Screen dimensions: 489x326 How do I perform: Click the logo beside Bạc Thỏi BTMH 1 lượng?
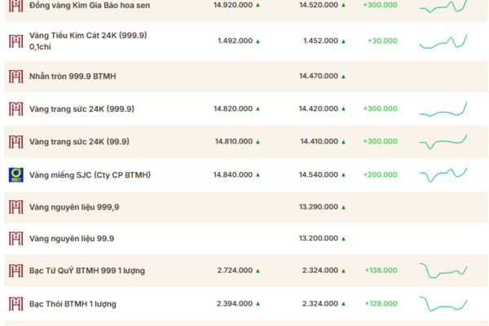point(16,304)
